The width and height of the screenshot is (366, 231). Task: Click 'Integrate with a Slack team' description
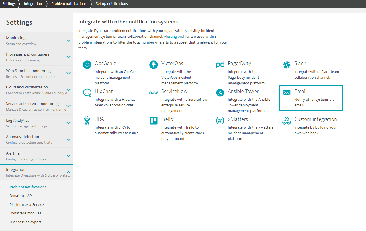317,74
